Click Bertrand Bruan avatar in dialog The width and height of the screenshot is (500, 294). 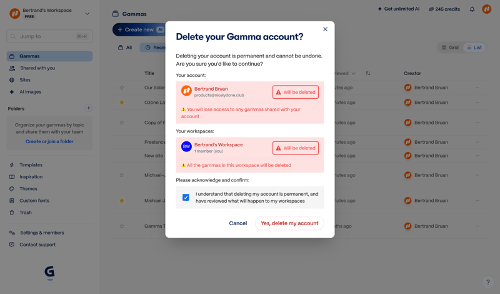tap(186, 91)
